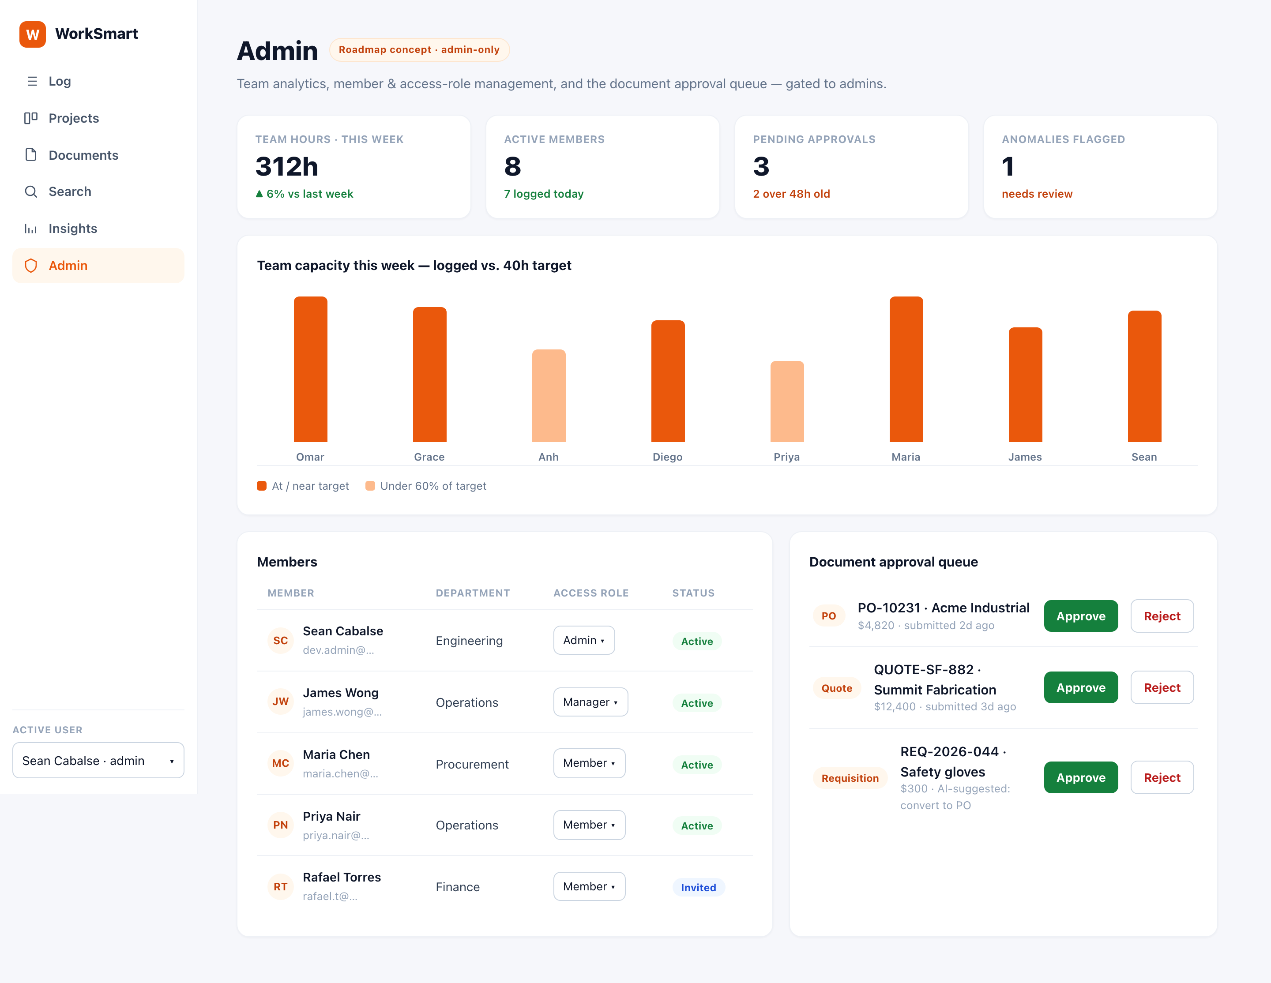Screen dimensions: 1271x983
Task: Reject QUOTE-SF-882 Summit Fabrication
Action: [1162, 687]
